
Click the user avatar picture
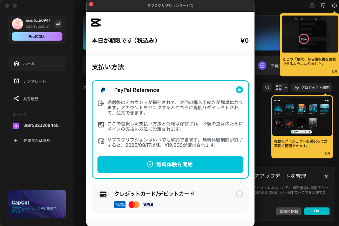tap(18, 24)
